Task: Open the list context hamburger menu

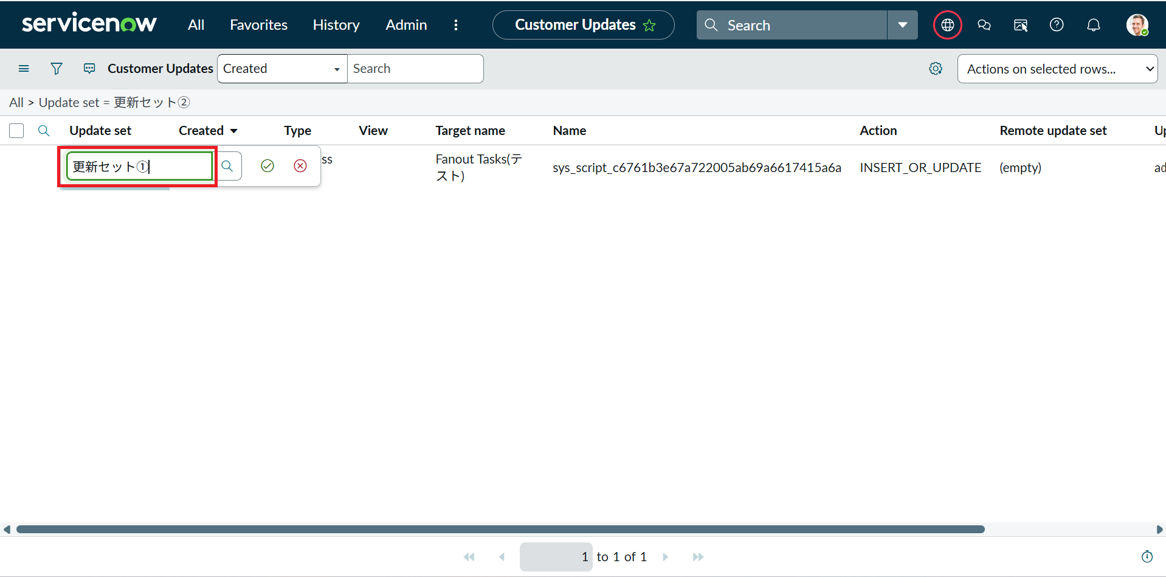Action: click(x=24, y=69)
